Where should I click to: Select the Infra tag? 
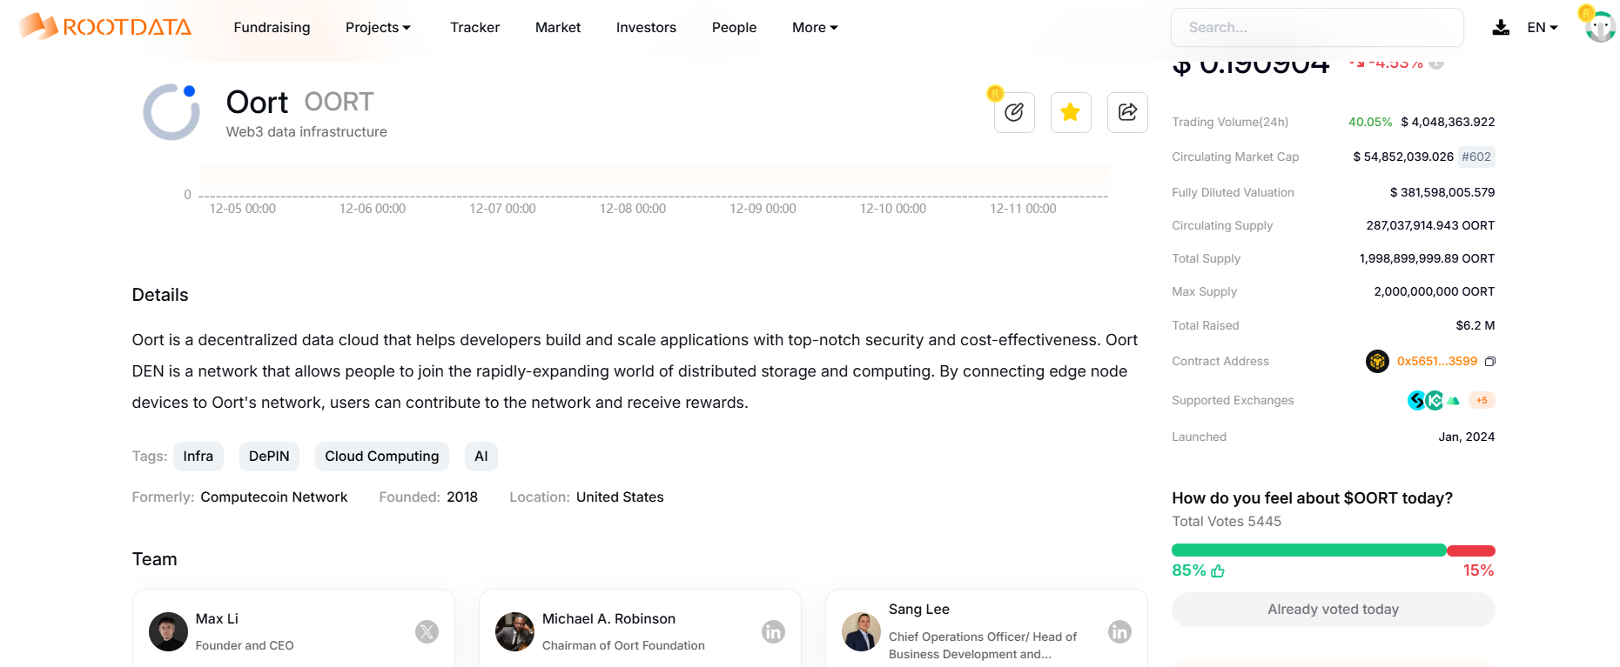coord(198,457)
